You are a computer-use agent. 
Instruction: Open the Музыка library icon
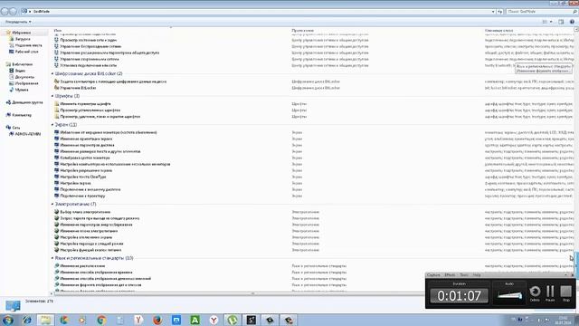12,90
